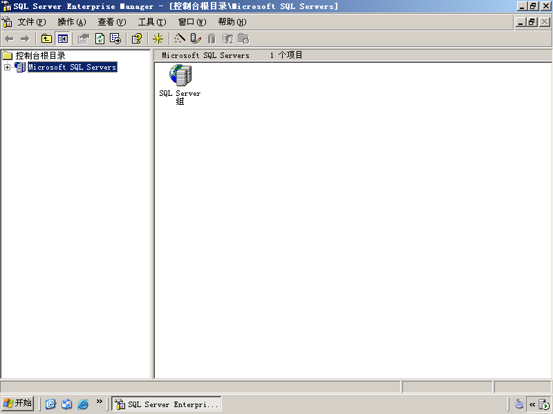This screenshot has width=553, height=414.
Task: Click the server icon beside Microsoft SQL Servers
Action: click(x=20, y=67)
